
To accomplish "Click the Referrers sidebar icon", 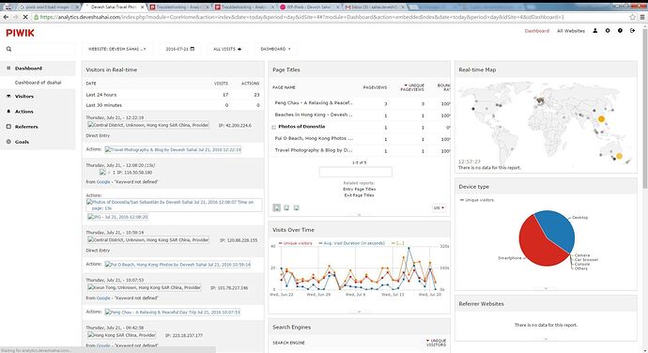I will [x=8, y=127].
